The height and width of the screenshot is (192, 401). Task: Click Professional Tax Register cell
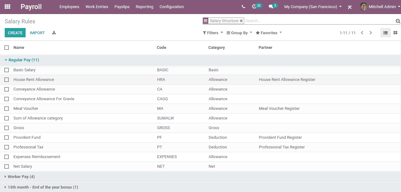tap(282, 147)
